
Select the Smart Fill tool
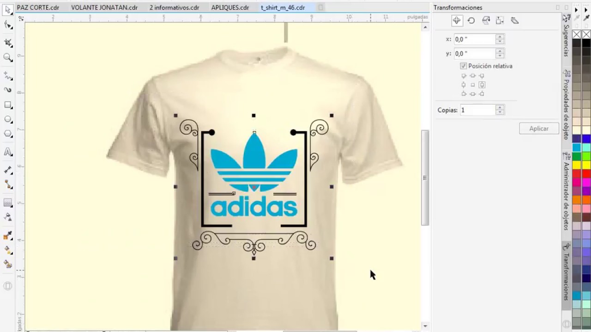pyautogui.click(x=8, y=265)
